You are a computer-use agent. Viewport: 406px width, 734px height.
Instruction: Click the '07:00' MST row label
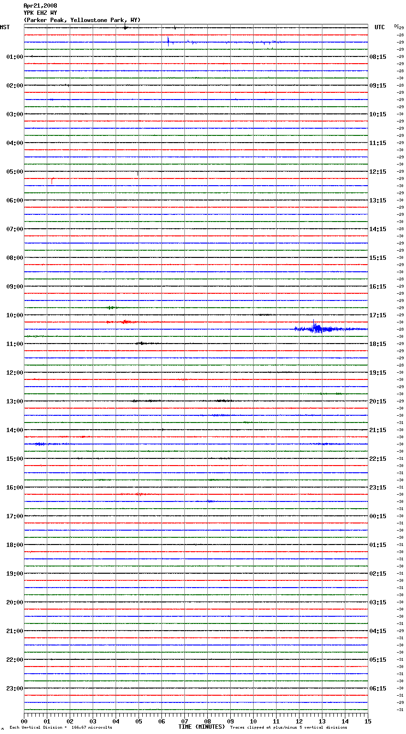coord(15,229)
